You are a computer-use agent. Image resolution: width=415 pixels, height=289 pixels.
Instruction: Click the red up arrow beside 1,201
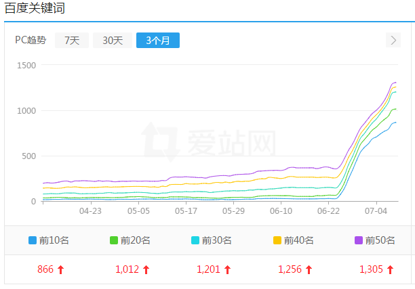(x=227, y=270)
